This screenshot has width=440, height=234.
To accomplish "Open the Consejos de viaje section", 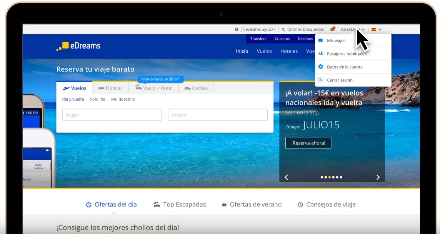I will click(x=331, y=205).
